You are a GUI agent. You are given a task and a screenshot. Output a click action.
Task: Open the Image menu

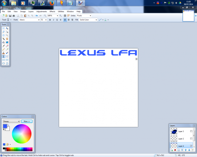(23, 12)
